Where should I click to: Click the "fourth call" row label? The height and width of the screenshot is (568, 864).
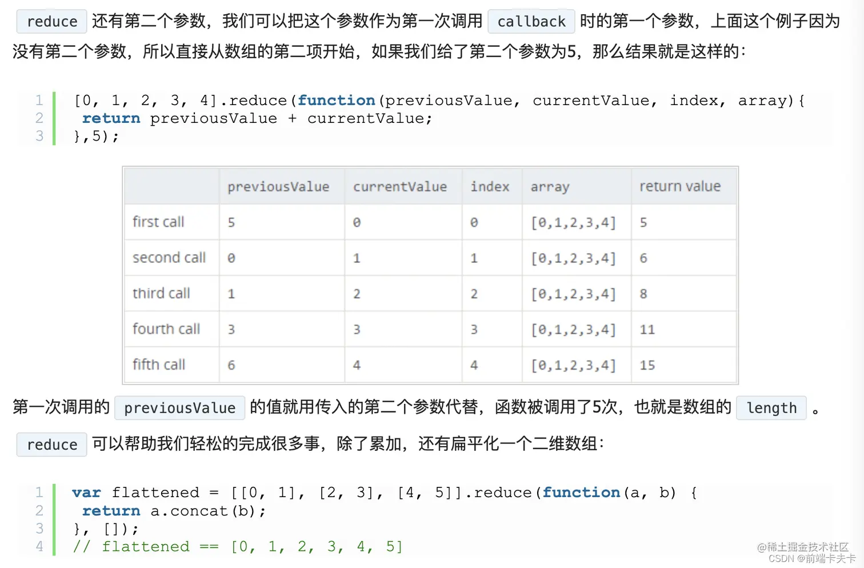pyautogui.click(x=166, y=329)
